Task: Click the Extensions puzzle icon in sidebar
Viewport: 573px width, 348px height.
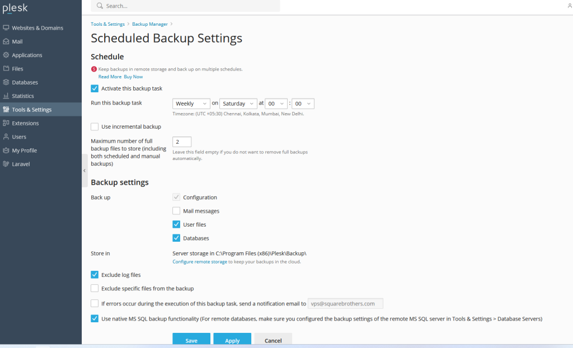Action: pos(6,123)
